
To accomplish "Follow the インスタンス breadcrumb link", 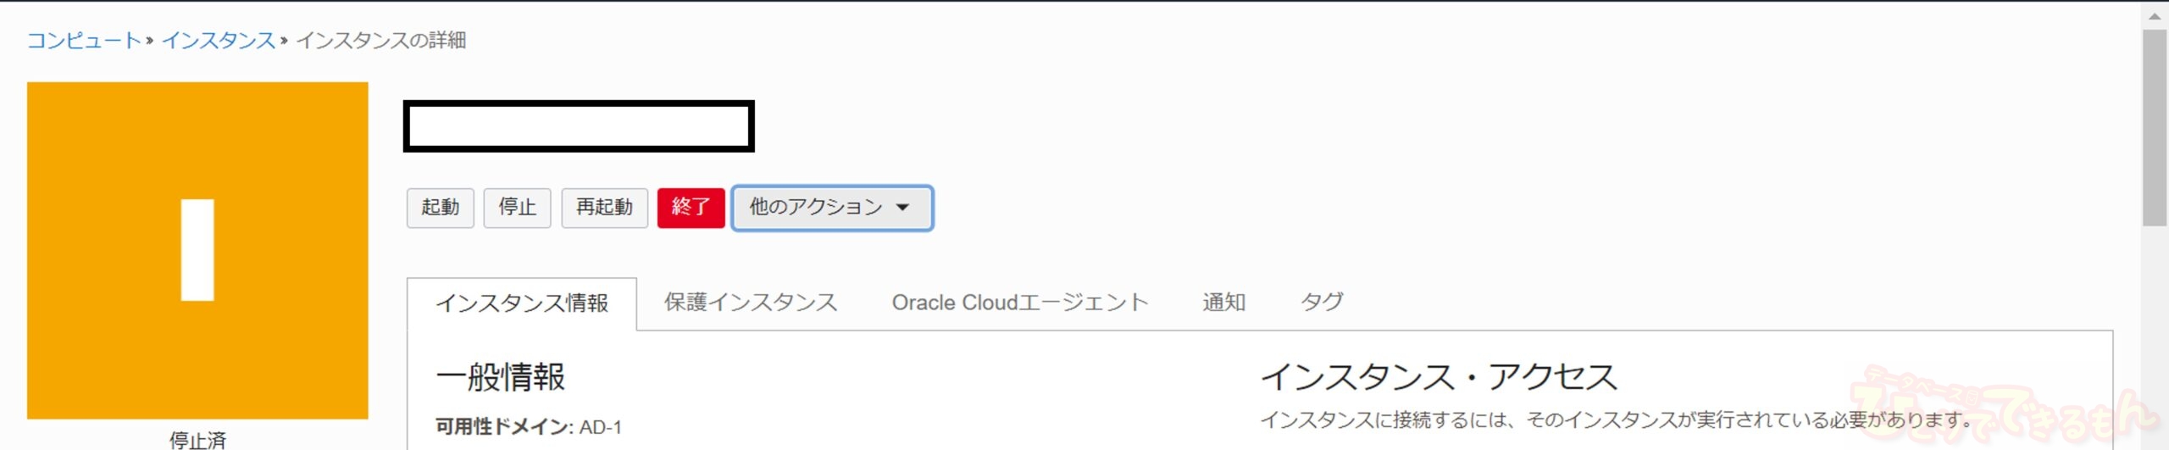I will pos(218,41).
